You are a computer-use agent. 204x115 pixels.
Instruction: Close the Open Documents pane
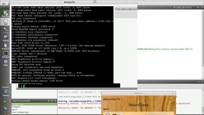coord(55,101)
